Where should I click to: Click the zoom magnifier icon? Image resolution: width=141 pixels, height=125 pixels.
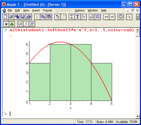pos(129,17)
